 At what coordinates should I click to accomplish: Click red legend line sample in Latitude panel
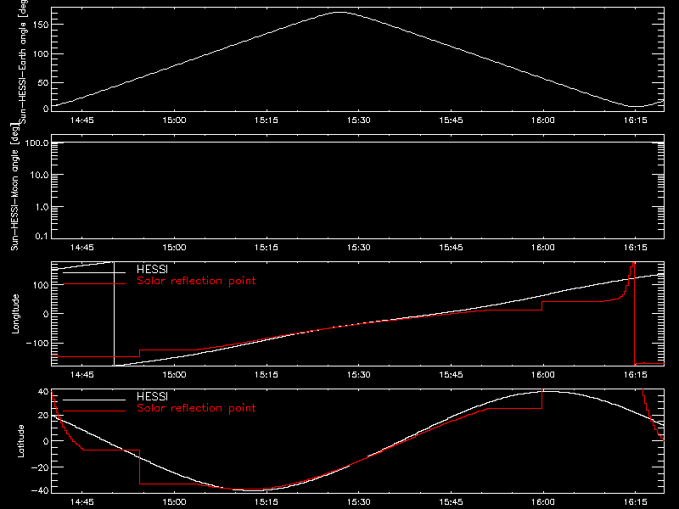(x=94, y=411)
